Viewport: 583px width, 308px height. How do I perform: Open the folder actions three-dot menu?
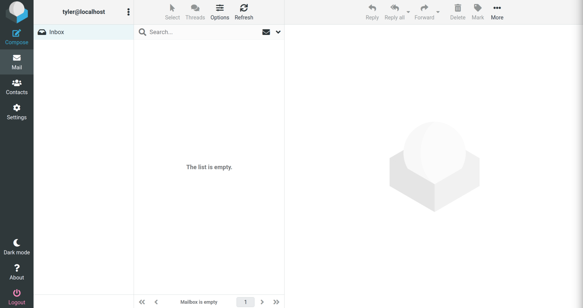128,12
